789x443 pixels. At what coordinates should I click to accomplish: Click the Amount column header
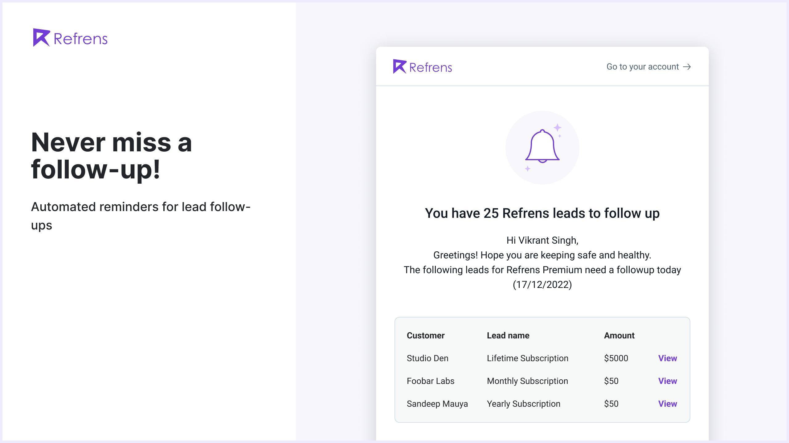(x=619, y=335)
